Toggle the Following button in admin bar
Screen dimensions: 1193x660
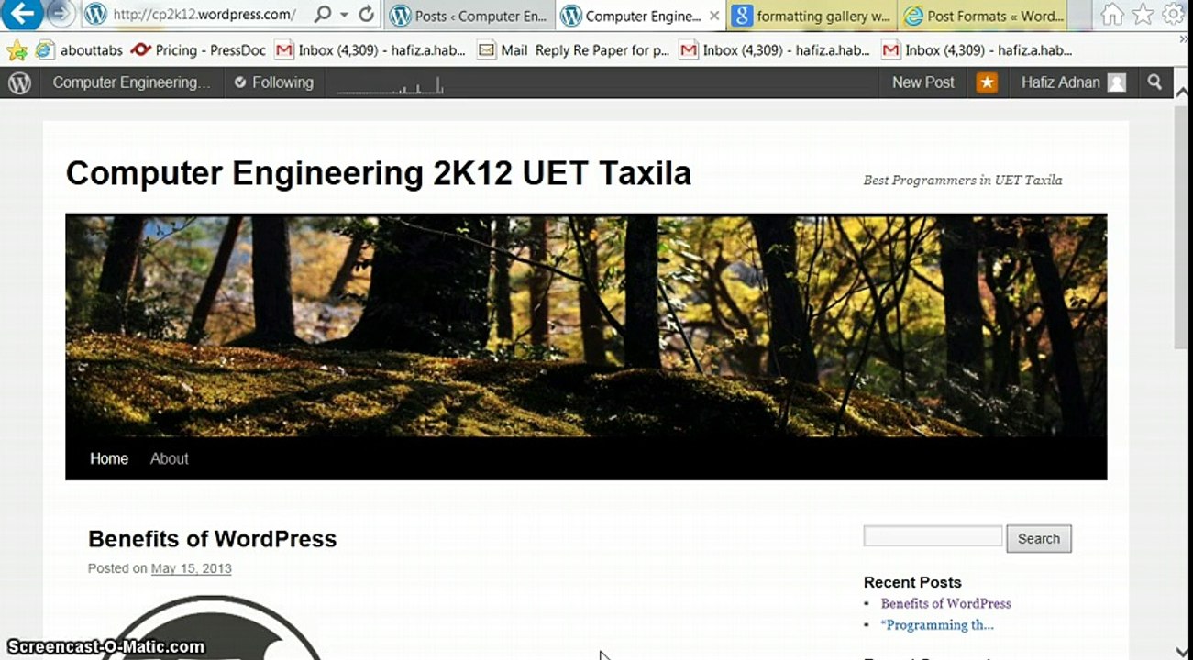pos(273,82)
